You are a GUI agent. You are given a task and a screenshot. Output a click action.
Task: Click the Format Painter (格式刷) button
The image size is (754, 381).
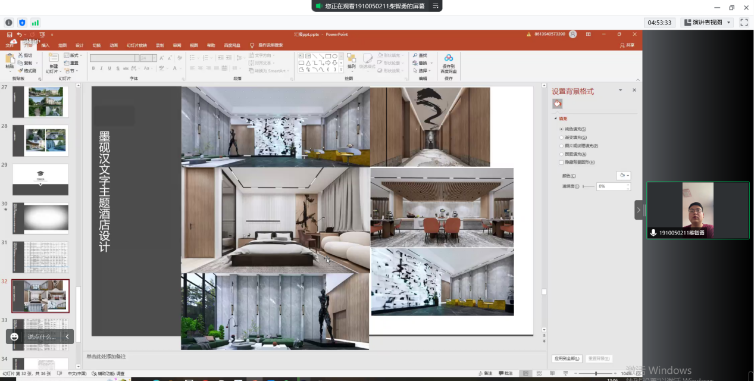coord(27,70)
